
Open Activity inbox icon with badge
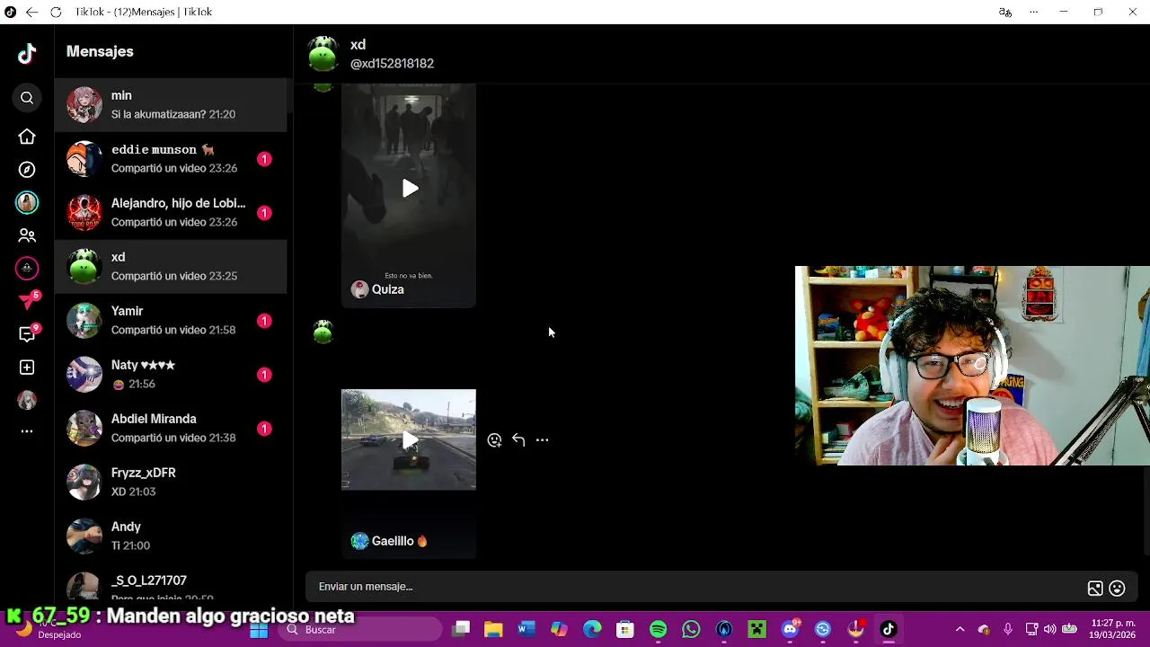27,334
